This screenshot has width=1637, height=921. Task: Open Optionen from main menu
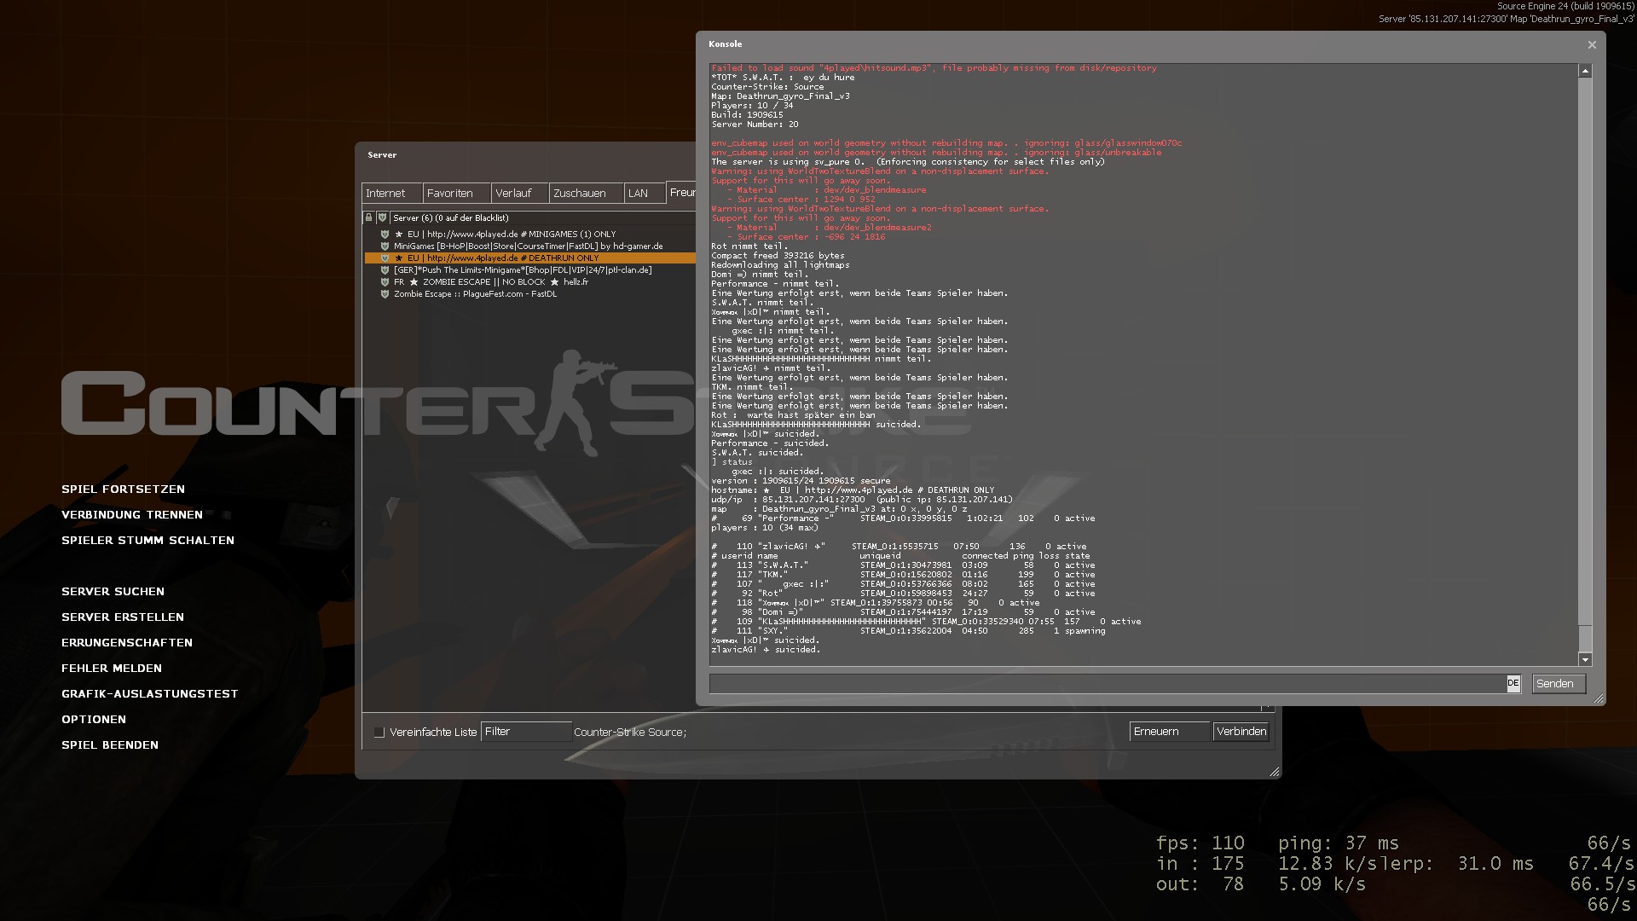coord(94,719)
